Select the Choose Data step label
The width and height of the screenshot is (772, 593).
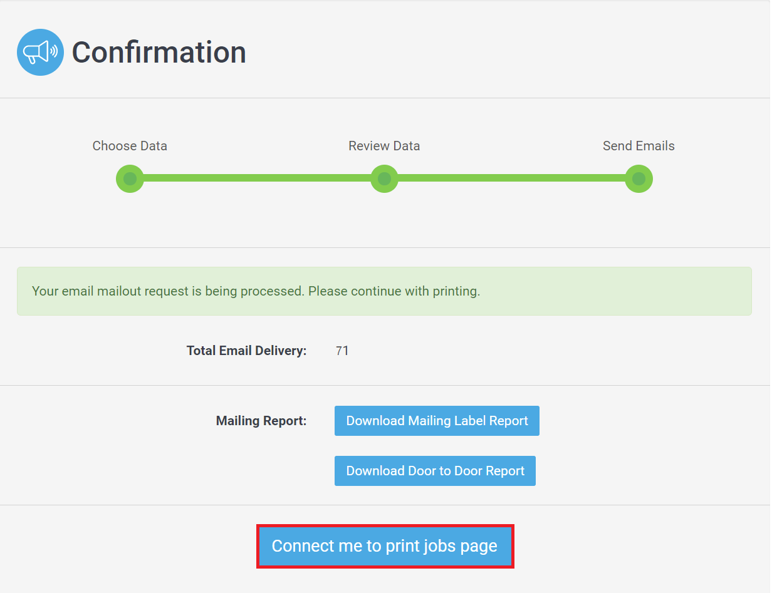click(130, 146)
